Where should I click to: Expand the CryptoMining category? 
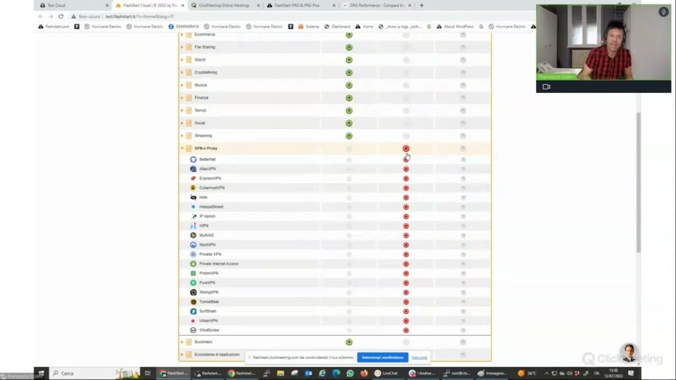182,73
